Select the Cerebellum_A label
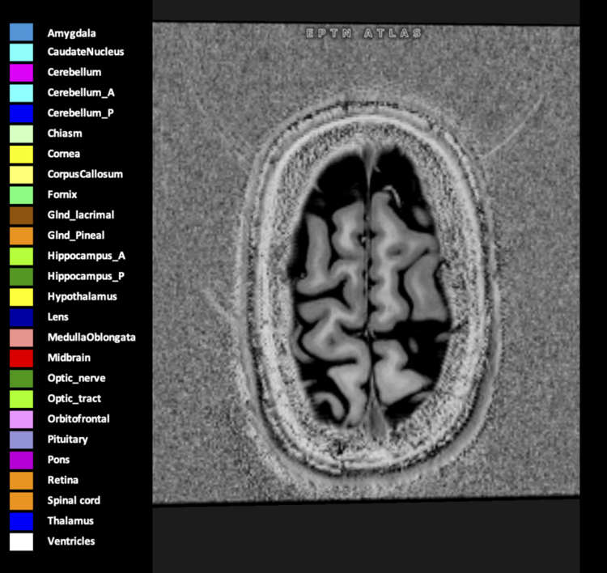Viewport: 607px width, 573px height. pyautogui.click(x=81, y=93)
